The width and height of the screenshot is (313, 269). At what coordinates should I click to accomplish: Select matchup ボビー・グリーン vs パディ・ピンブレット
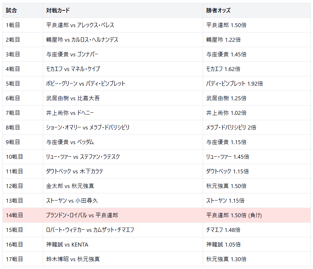click(86, 83)
